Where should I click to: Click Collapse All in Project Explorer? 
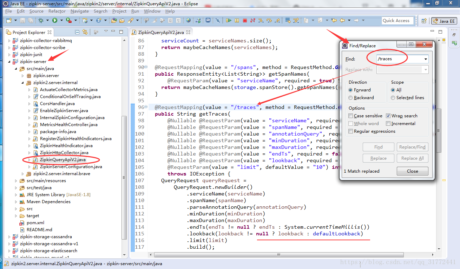(x=77, y=32)
